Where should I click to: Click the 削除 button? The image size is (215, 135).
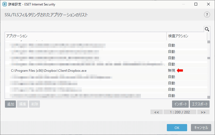pyautogui.click(x=34, y=104)
